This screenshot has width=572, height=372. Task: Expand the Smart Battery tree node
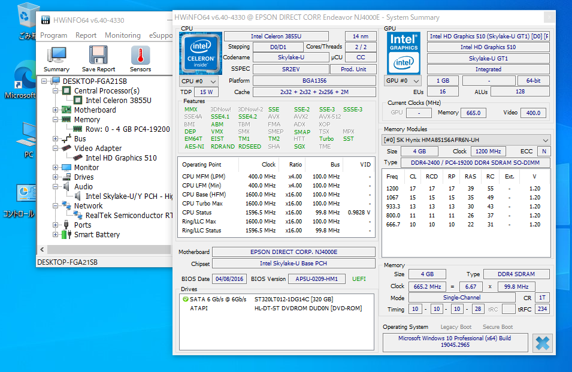(56, 235)
